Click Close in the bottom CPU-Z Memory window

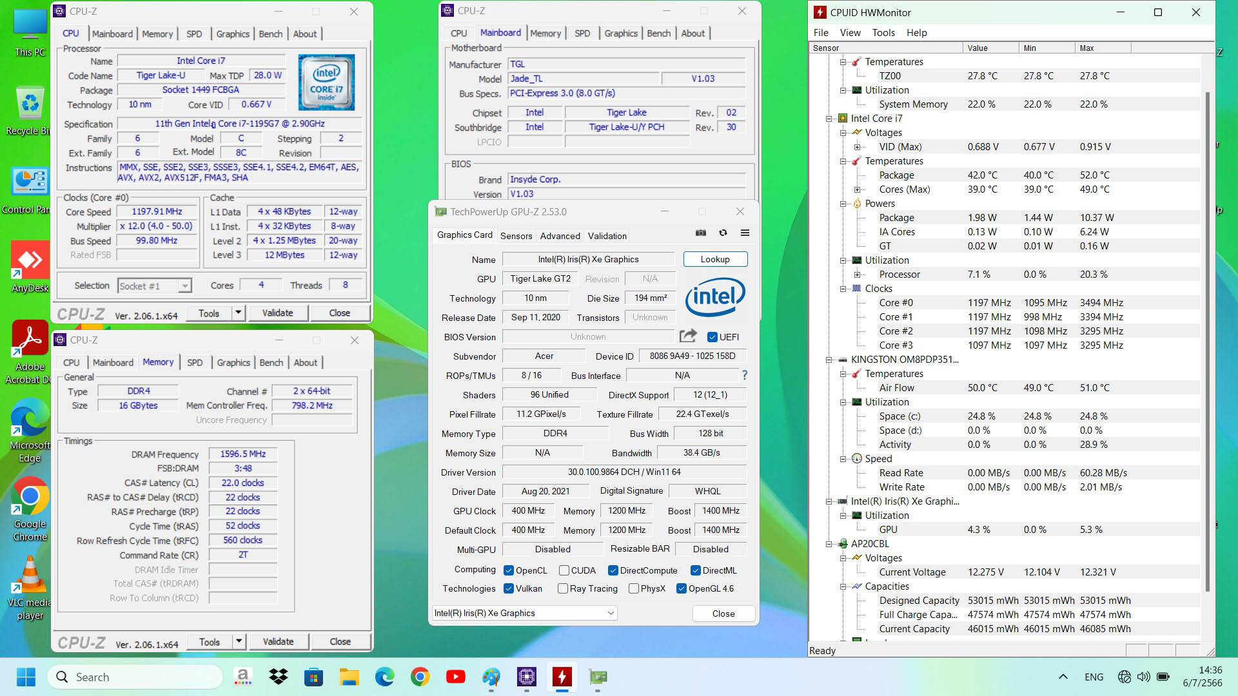340,642
